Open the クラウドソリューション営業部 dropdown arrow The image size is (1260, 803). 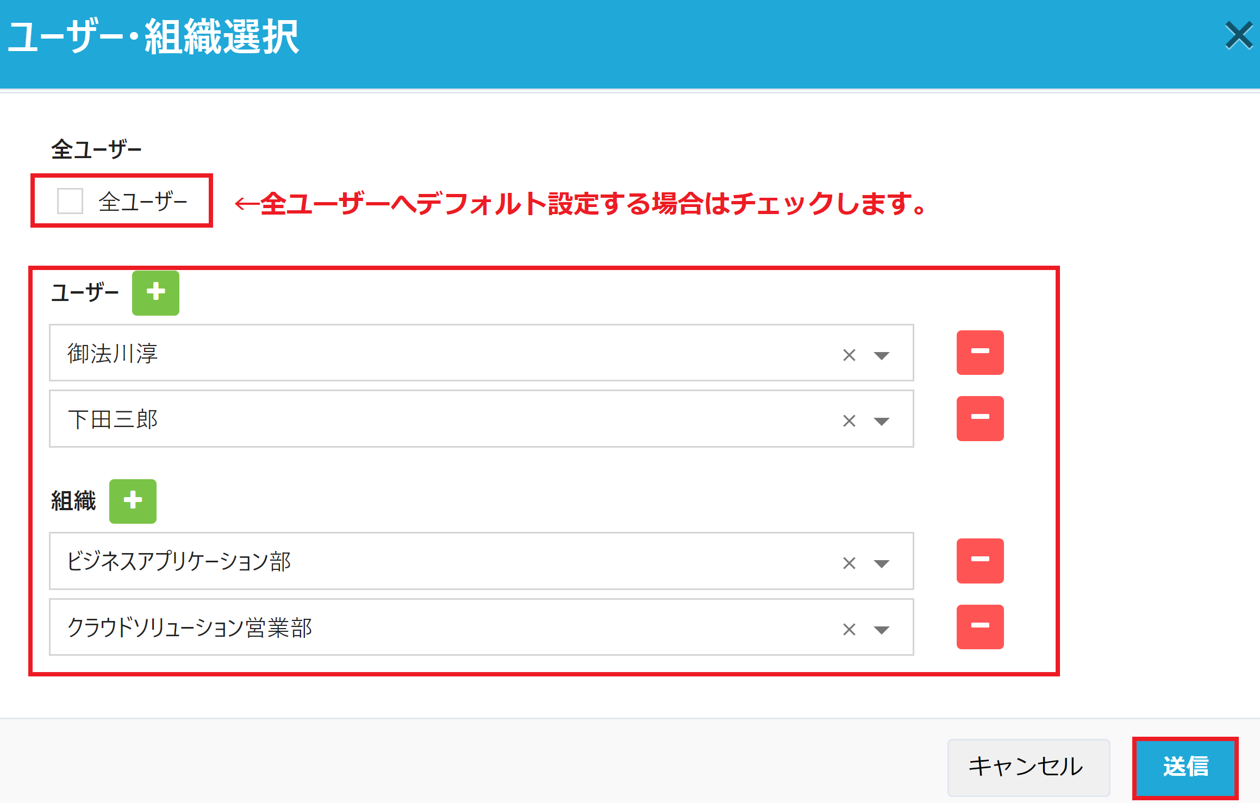pyautogui.click(x=882, y=630)
